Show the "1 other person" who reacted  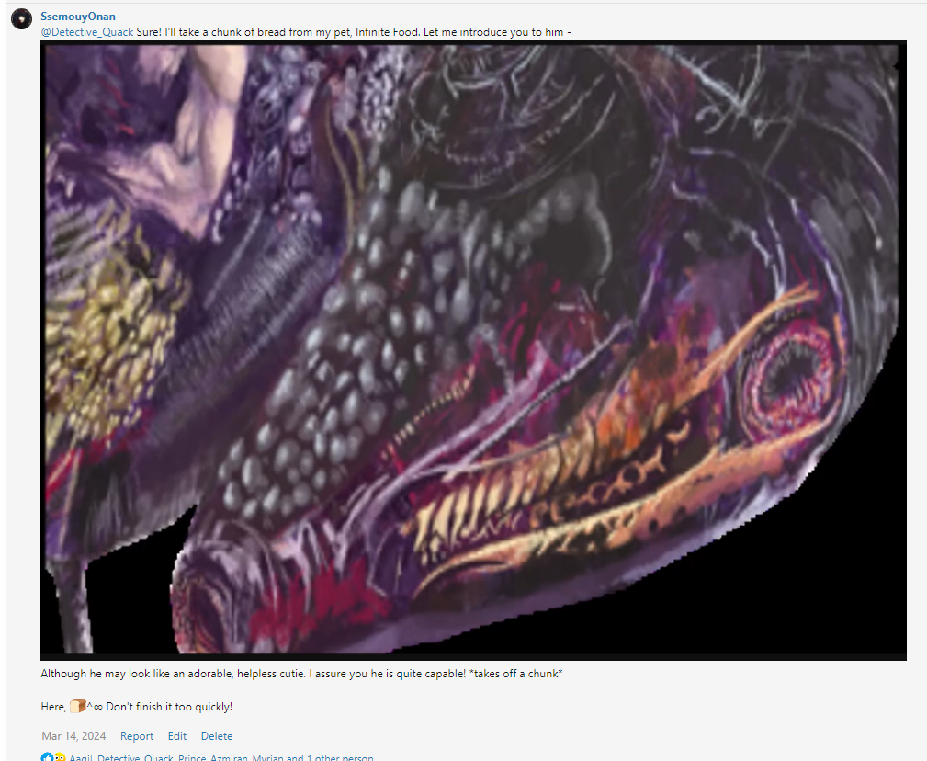pyautogui.click(x=341, y=758)
